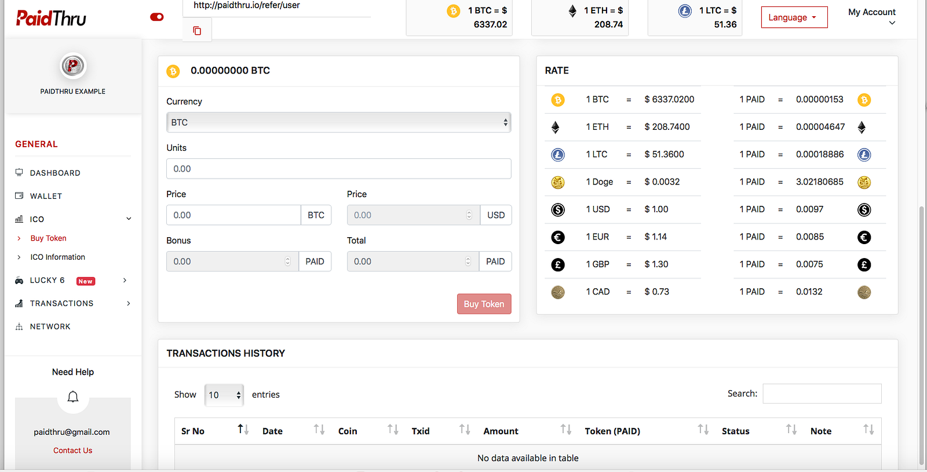Screen dimensions: 927x472
Task: Sort table by Note column
Action: [x=842, y=431]
